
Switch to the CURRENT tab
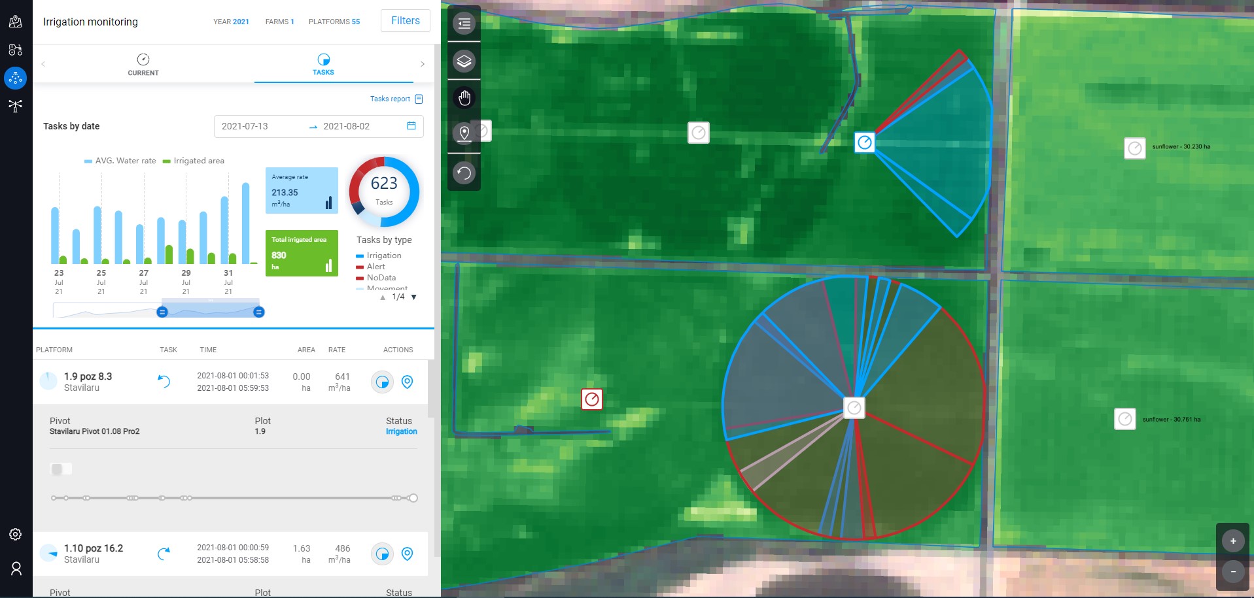point(143,64)
